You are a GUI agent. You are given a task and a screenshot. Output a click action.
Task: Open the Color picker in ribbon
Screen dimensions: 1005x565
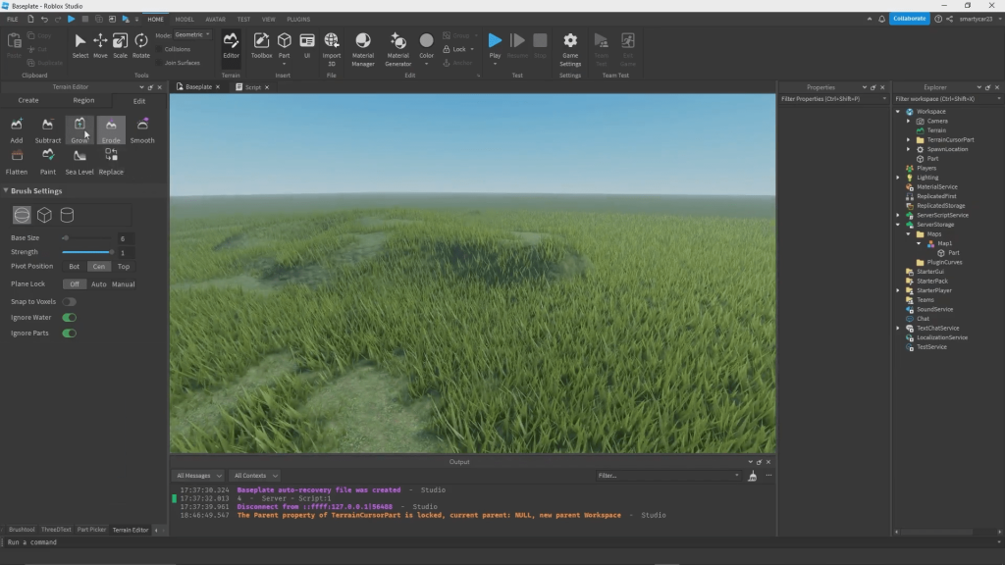pos(426,47)
